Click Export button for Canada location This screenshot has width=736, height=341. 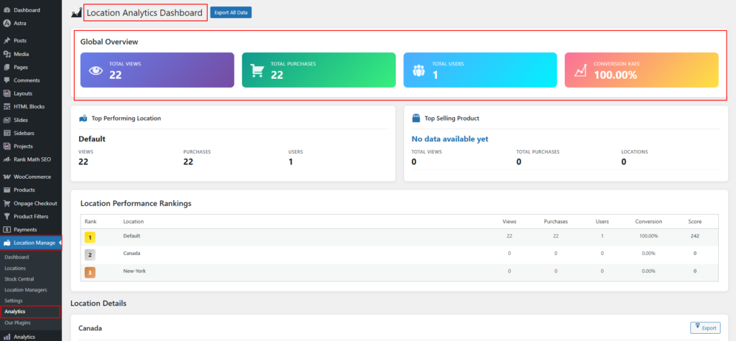704,327
